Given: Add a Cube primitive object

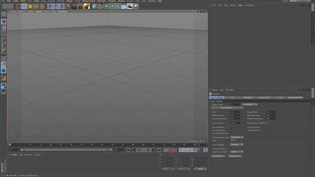Looking at the screenshot, I should [94, 6].
